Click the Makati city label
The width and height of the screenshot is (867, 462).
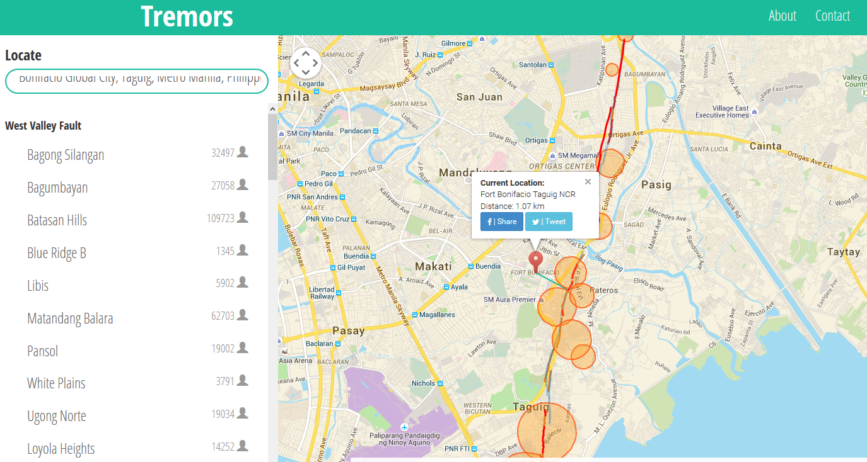tap(433, 266)
